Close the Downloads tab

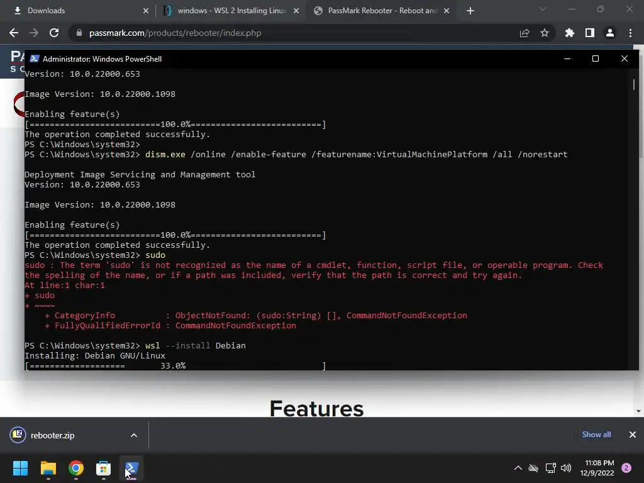coord(146,11)
